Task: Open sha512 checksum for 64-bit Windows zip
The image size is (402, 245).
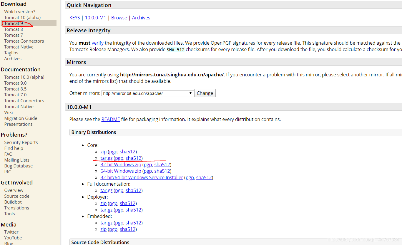Action: coord(162,171)
